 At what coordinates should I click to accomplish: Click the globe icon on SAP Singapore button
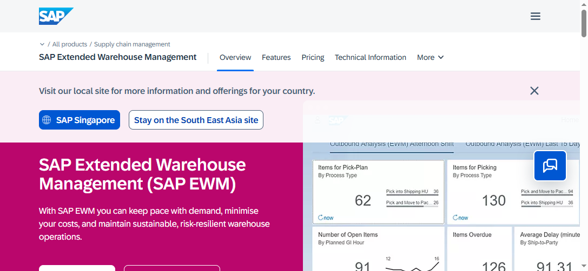click(x=47, y=120)
